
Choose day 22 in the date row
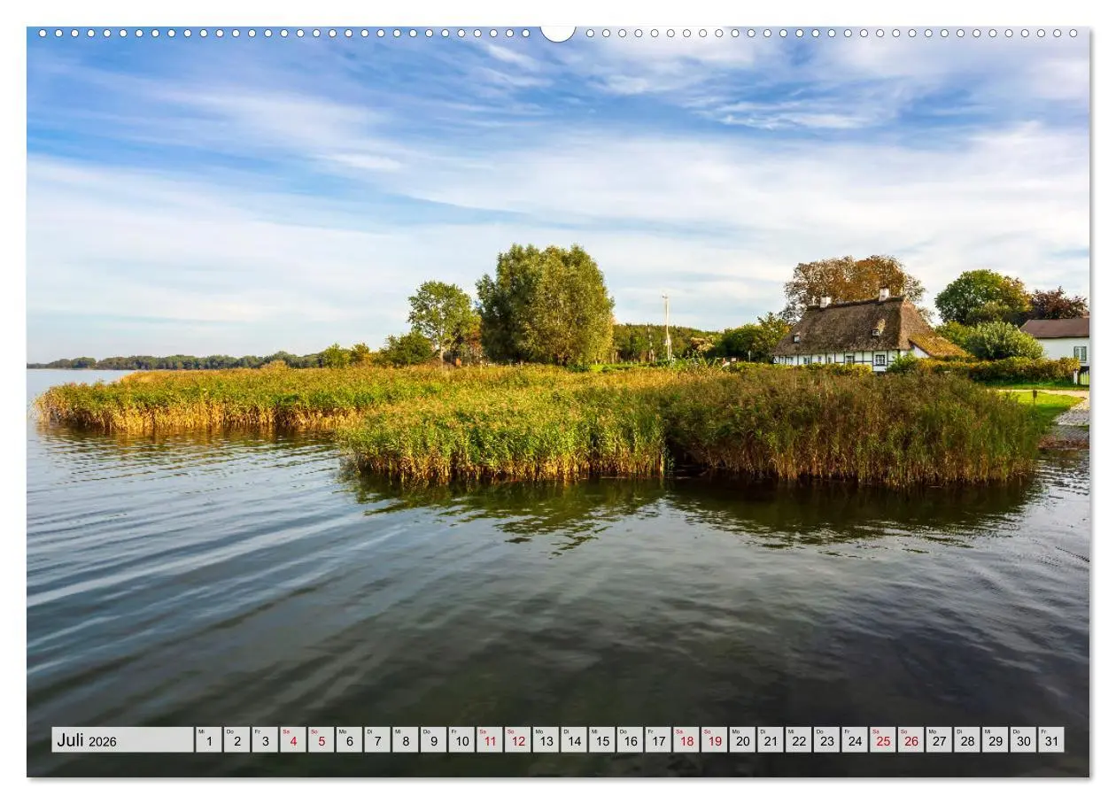pos(798,740)
